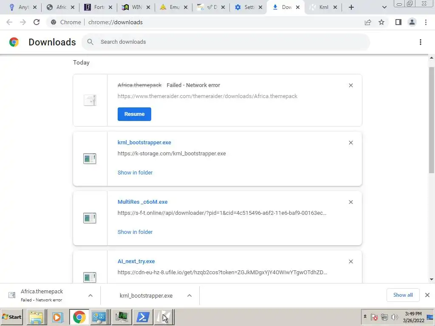Click the Africa.themepack file icon
The image size is (435, 326).
tap(90, 100)
